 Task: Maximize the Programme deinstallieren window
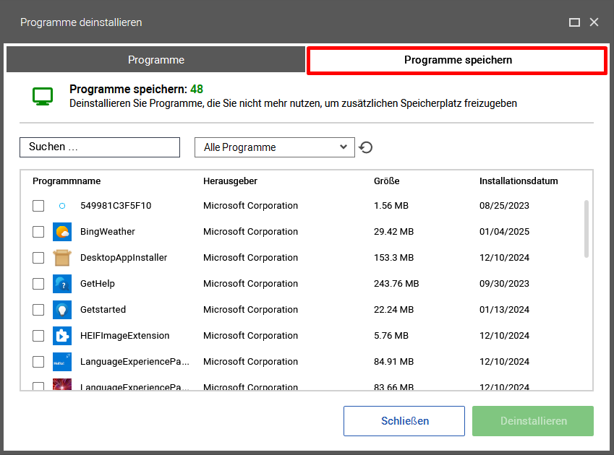click(x=574, y=22)
